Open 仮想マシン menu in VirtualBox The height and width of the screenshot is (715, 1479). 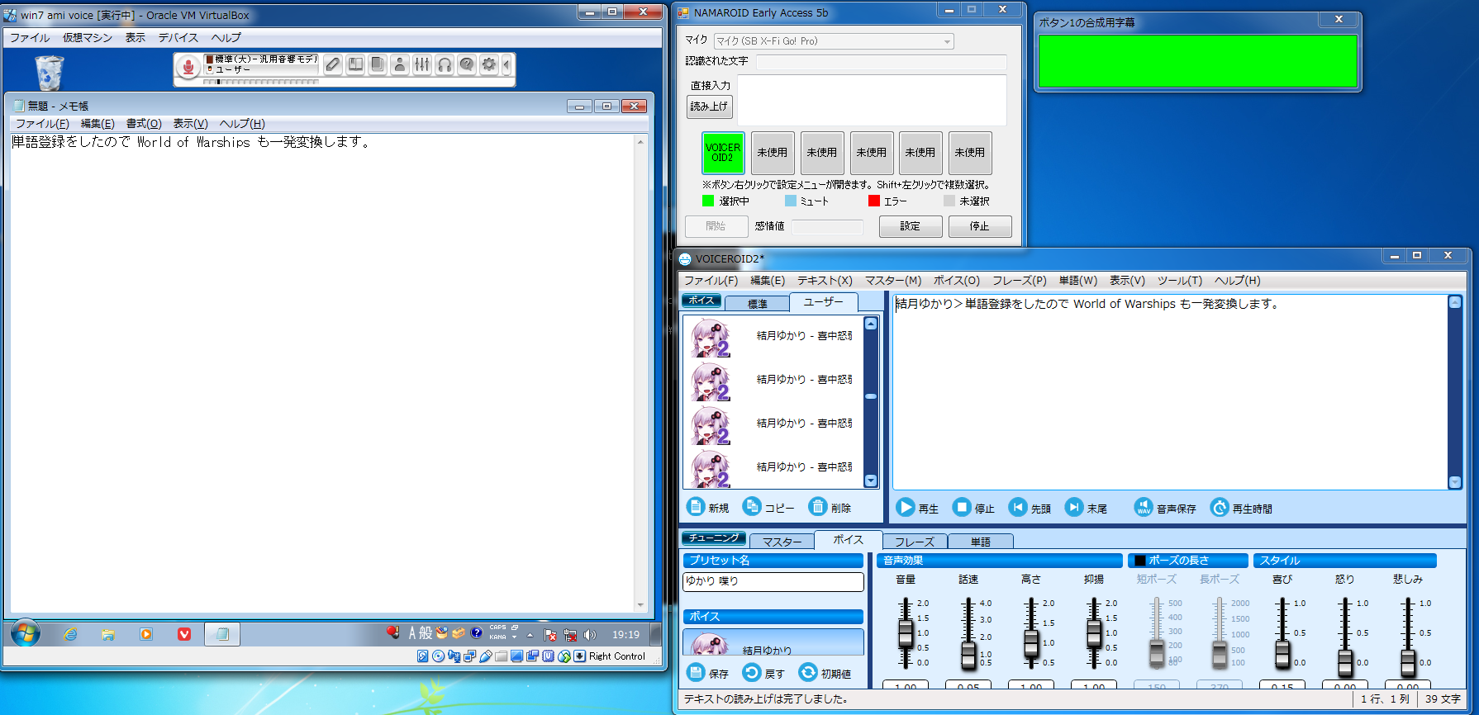pos(88,38)
